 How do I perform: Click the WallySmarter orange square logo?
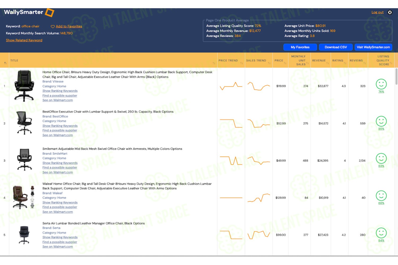coord(50,12)
